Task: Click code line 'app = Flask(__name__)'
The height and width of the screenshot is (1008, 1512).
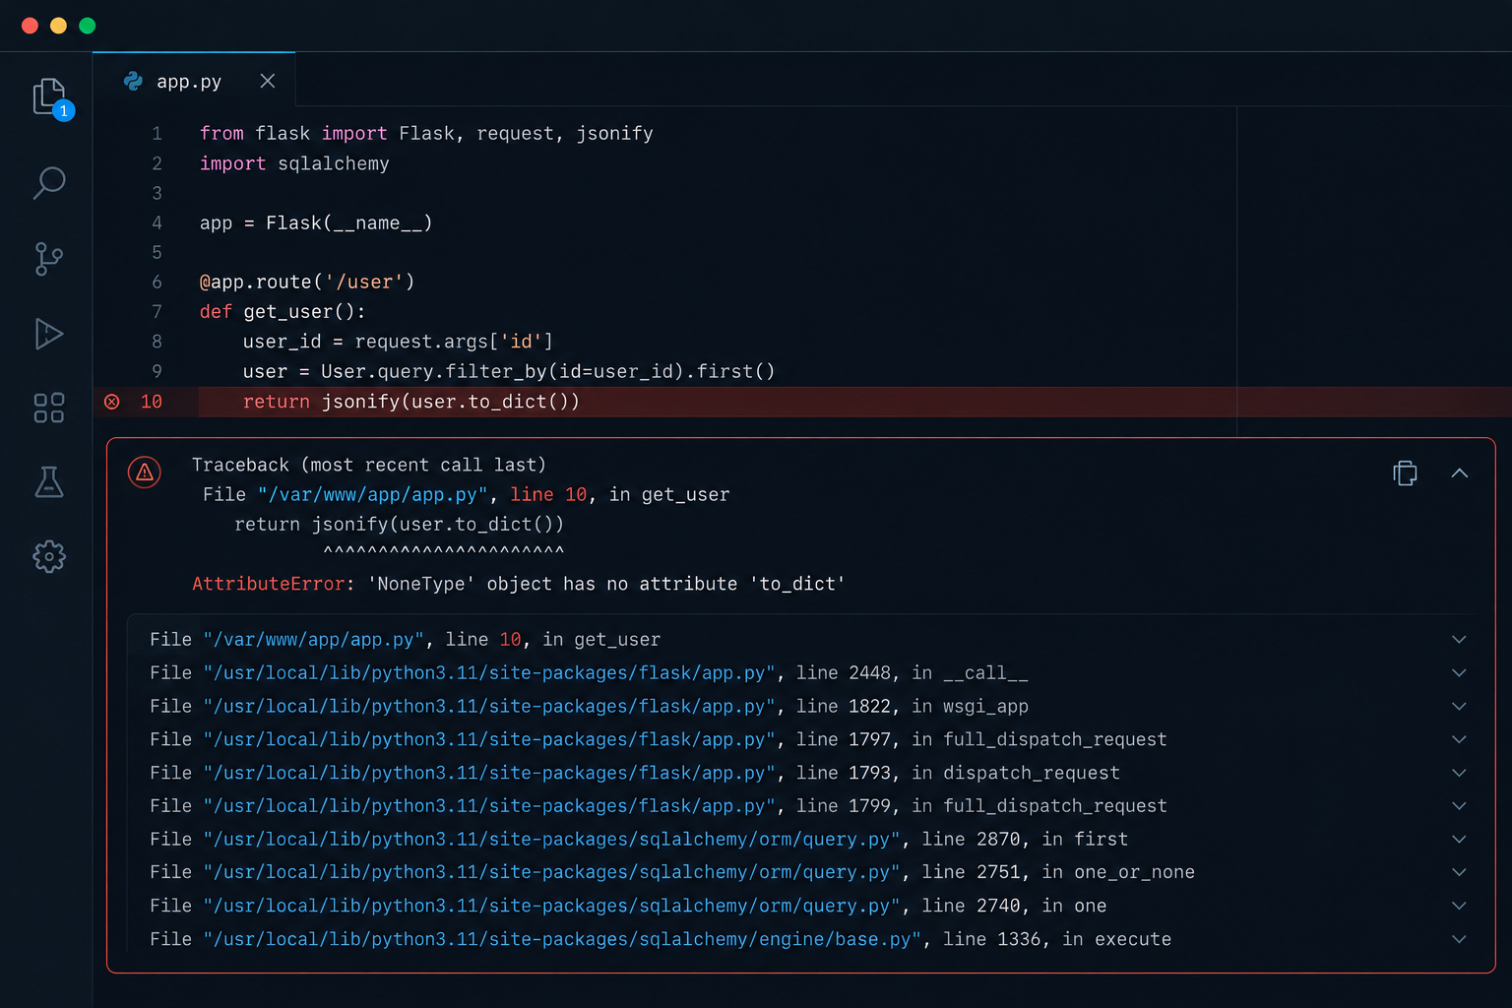Action: coord(316,222)
